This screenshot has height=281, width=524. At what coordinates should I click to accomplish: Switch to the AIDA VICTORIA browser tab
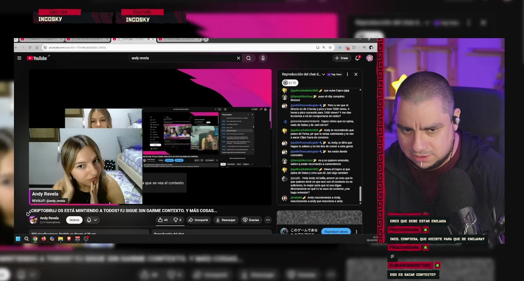(x=88, y=39)
